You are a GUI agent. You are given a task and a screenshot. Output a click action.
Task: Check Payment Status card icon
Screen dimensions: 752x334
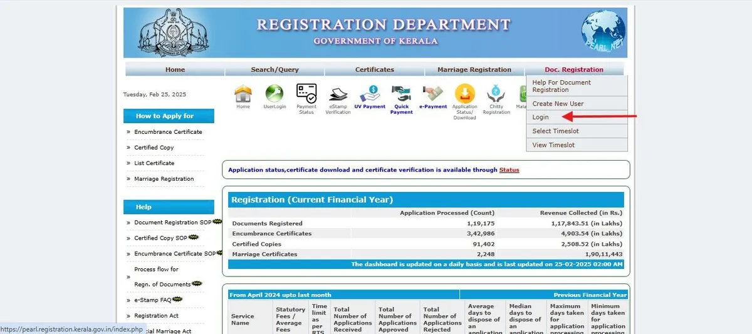306,94
